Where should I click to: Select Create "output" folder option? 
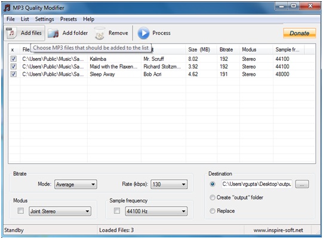point(213,198)
